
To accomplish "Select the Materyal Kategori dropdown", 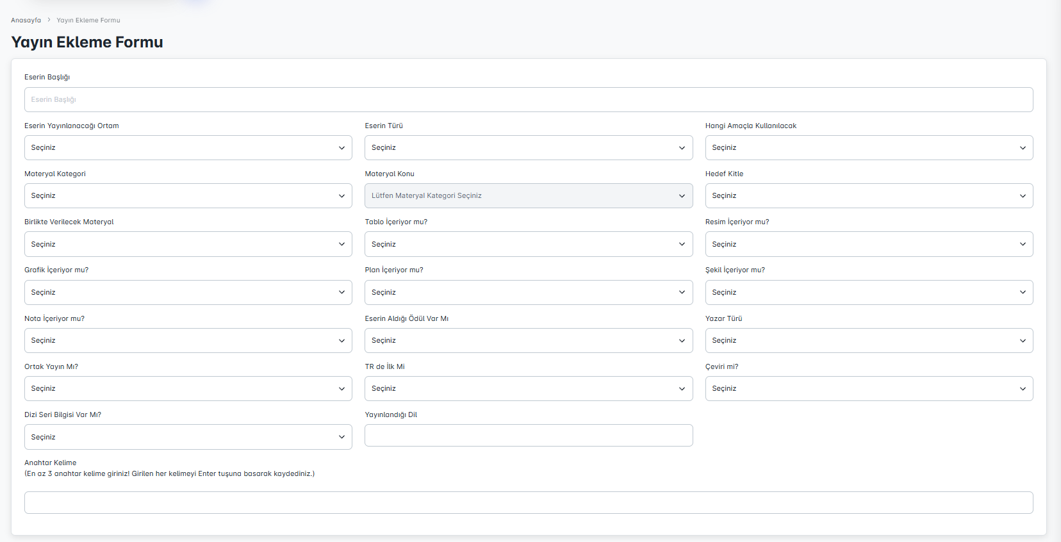I will click(x=188, y=196).
